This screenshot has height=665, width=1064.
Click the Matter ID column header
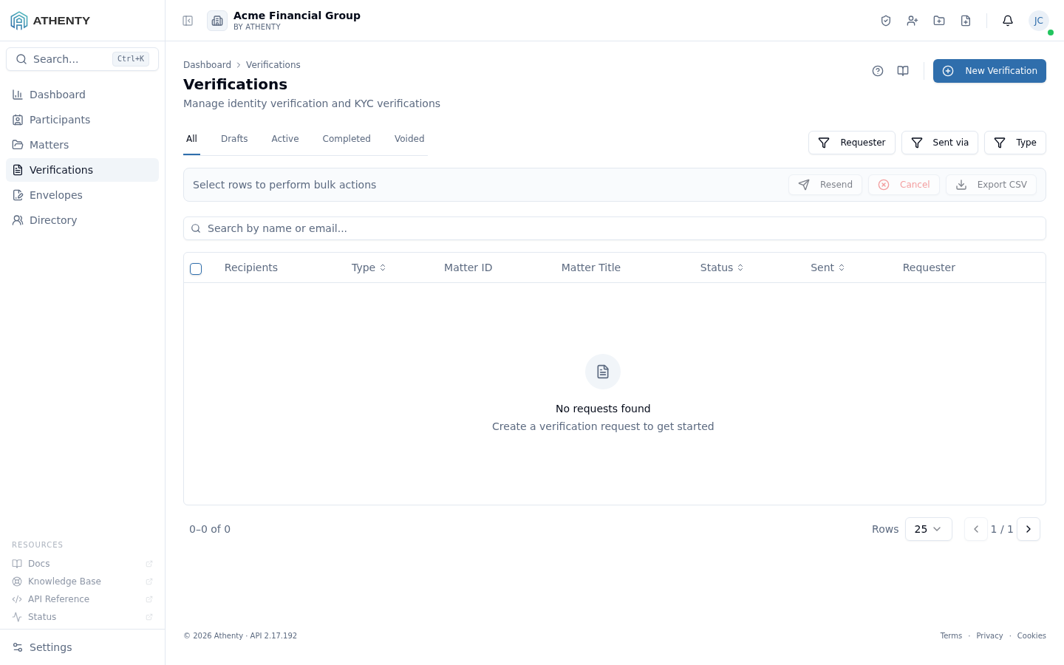click(x=468, y=267)
